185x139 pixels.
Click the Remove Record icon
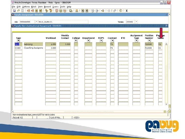click(32, 11)
